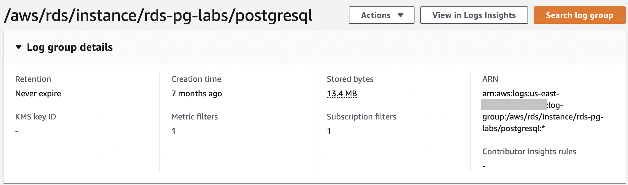This screenshot has width=628, height=185.
Task: Click View in Logs Insights button
Action: (x=474, y=15)
